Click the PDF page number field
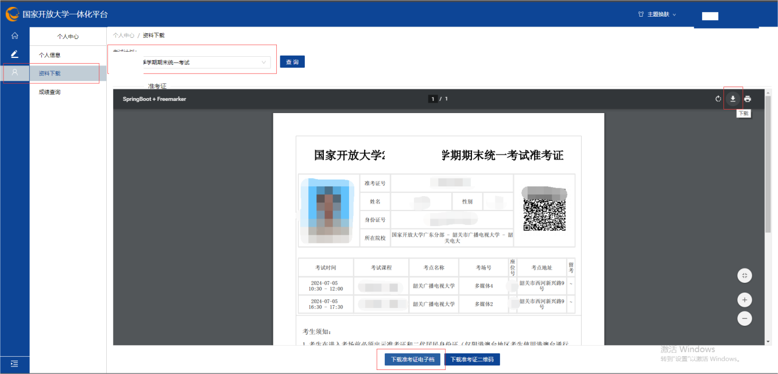Image resolution: width=778 pixels, height=374 pixels. tap(433, 99)
